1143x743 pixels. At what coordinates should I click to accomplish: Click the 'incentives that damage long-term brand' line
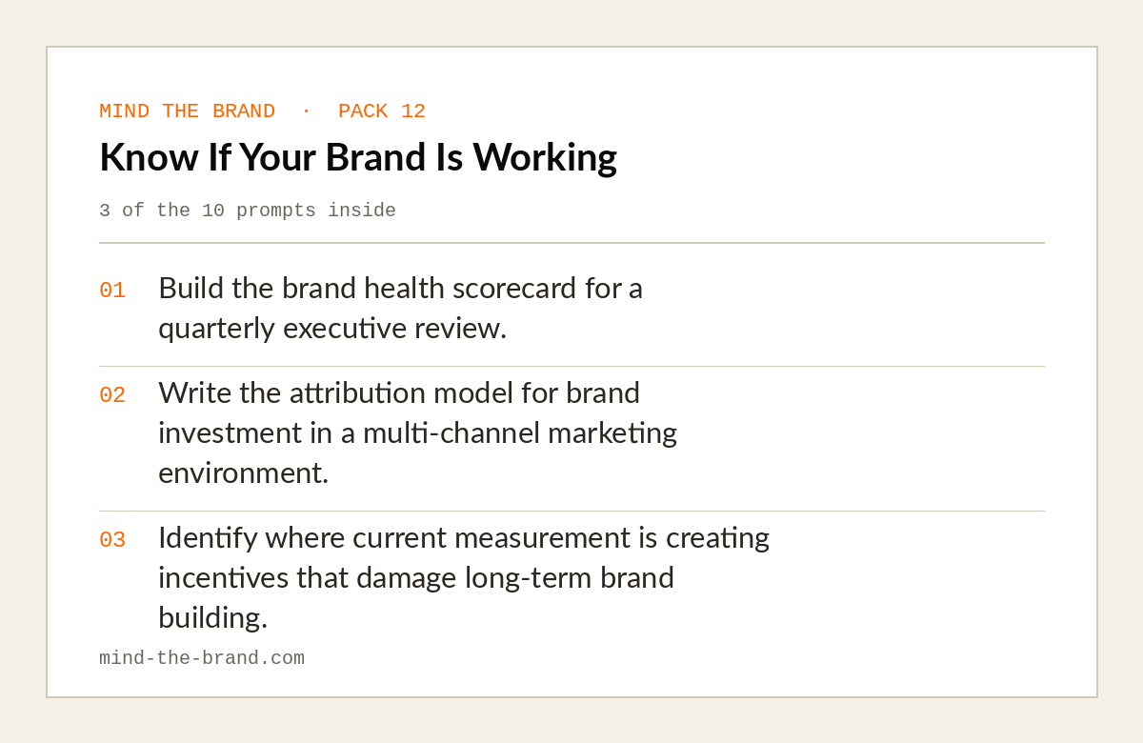(x=416, y=577)
